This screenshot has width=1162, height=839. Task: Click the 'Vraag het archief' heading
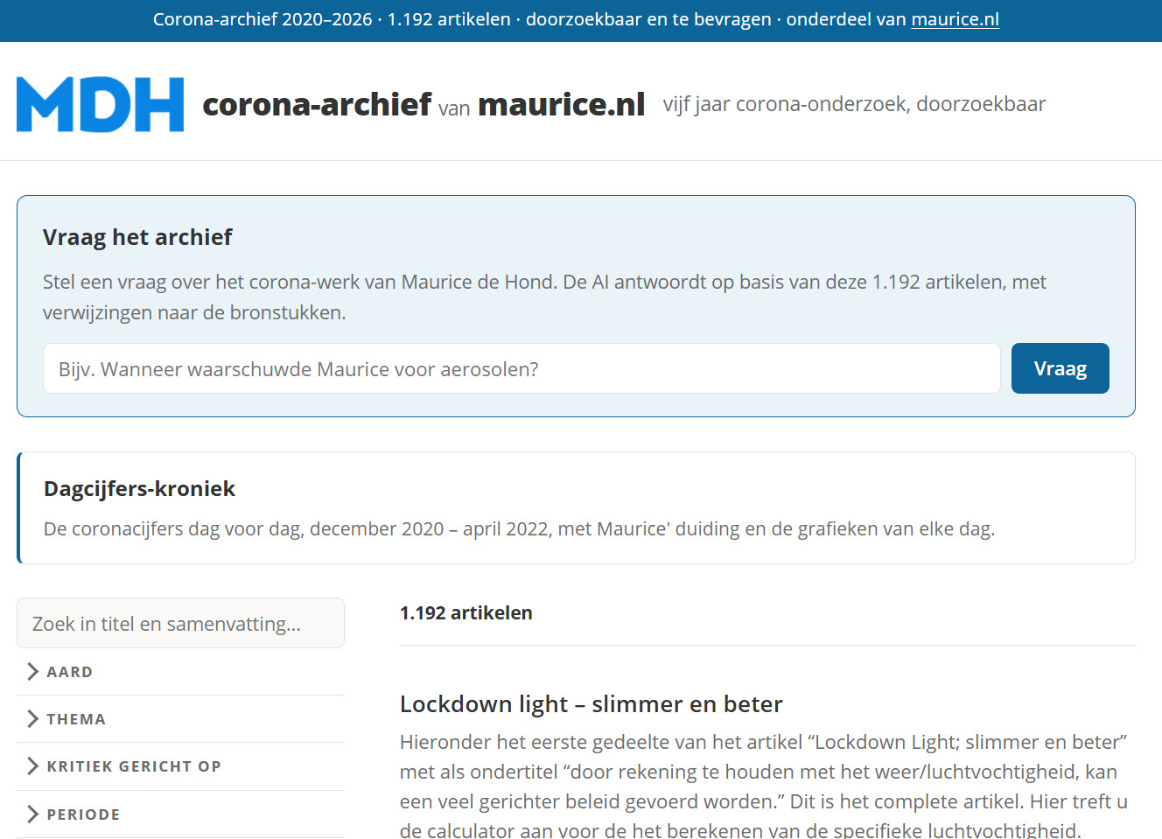click(137, 237)
